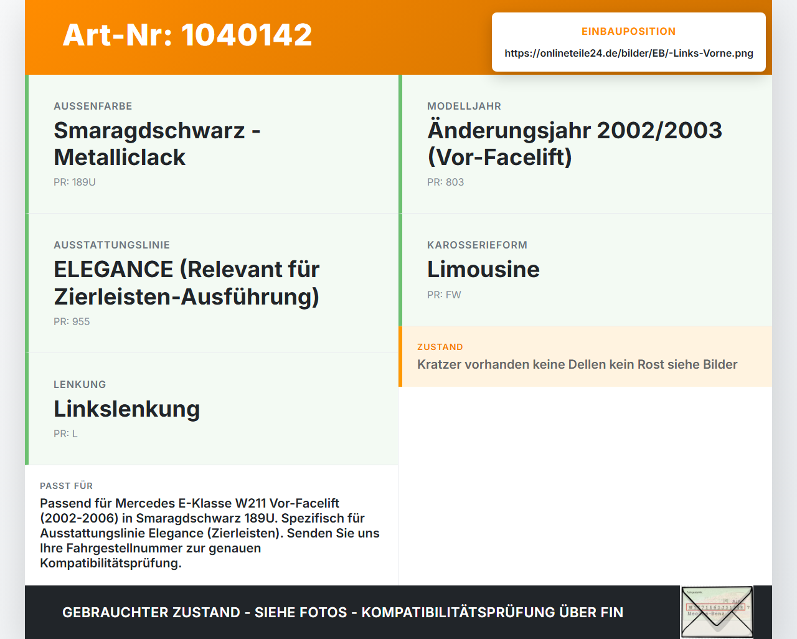The image size is (797, 639).
Task: Click the PASST FÜR label
Action: 66,486
